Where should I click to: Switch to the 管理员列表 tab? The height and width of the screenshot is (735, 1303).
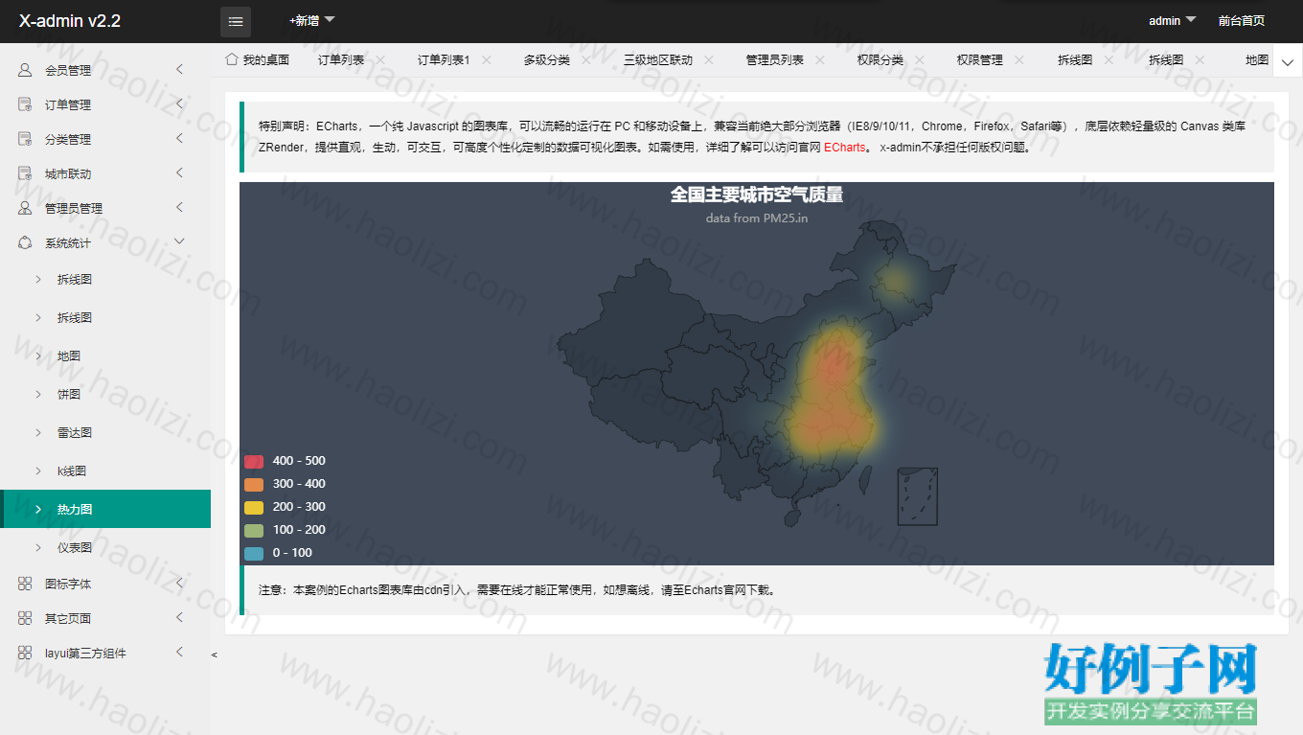point(775,59)
